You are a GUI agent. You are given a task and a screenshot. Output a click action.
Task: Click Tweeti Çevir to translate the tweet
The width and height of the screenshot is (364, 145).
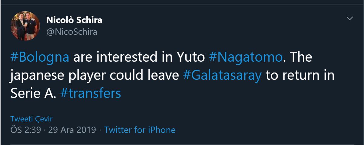pos(31,119)
